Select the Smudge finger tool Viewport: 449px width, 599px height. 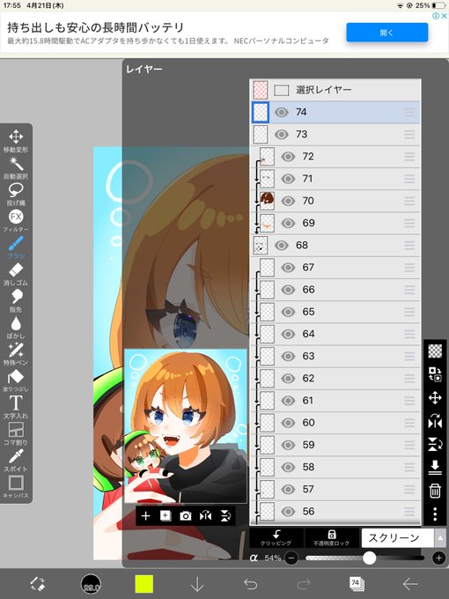click(16, 300)
